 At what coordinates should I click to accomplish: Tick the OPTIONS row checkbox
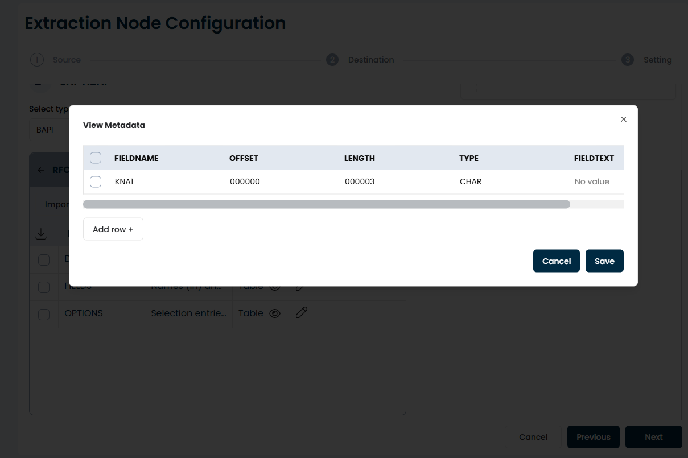coord(44,314)
